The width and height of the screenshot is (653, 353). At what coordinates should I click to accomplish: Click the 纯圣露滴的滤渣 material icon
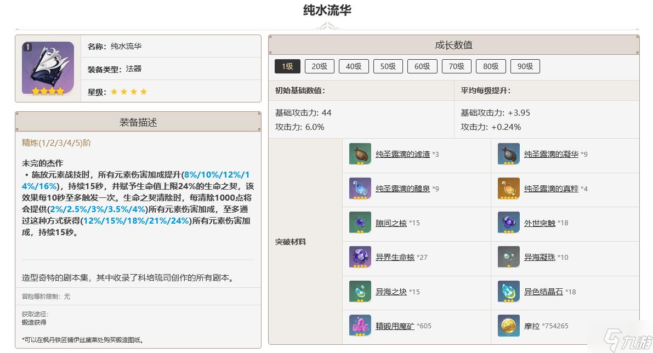pos(360,154)
